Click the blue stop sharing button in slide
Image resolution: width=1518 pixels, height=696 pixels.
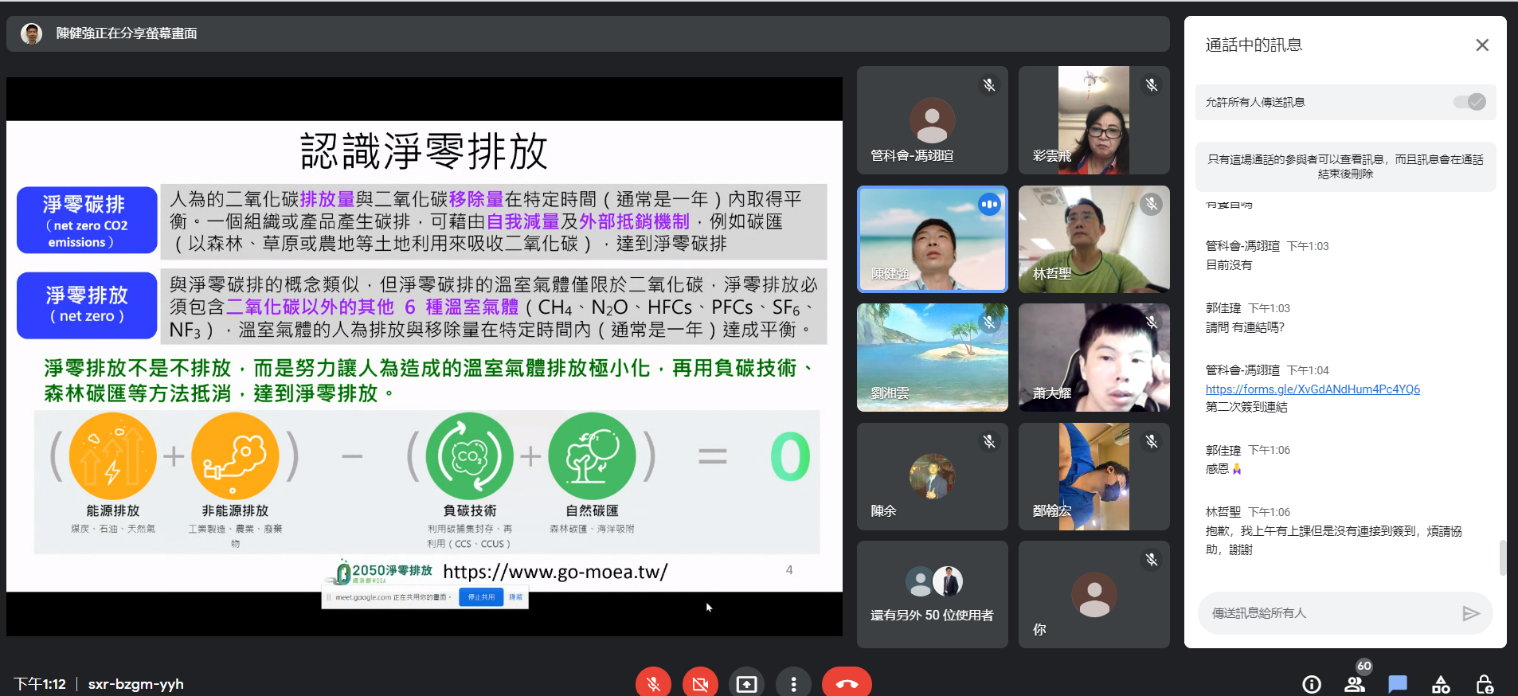[x=481, y=597]
